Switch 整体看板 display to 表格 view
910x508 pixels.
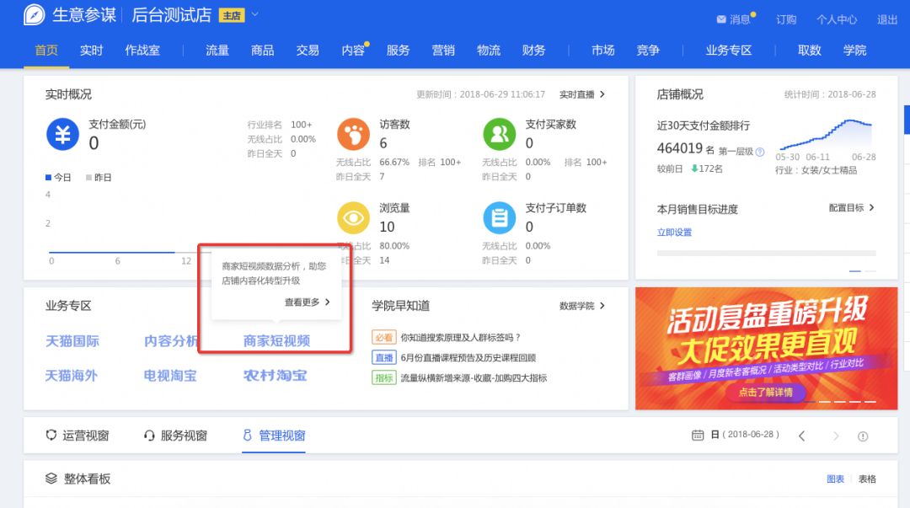pos(866,478)
